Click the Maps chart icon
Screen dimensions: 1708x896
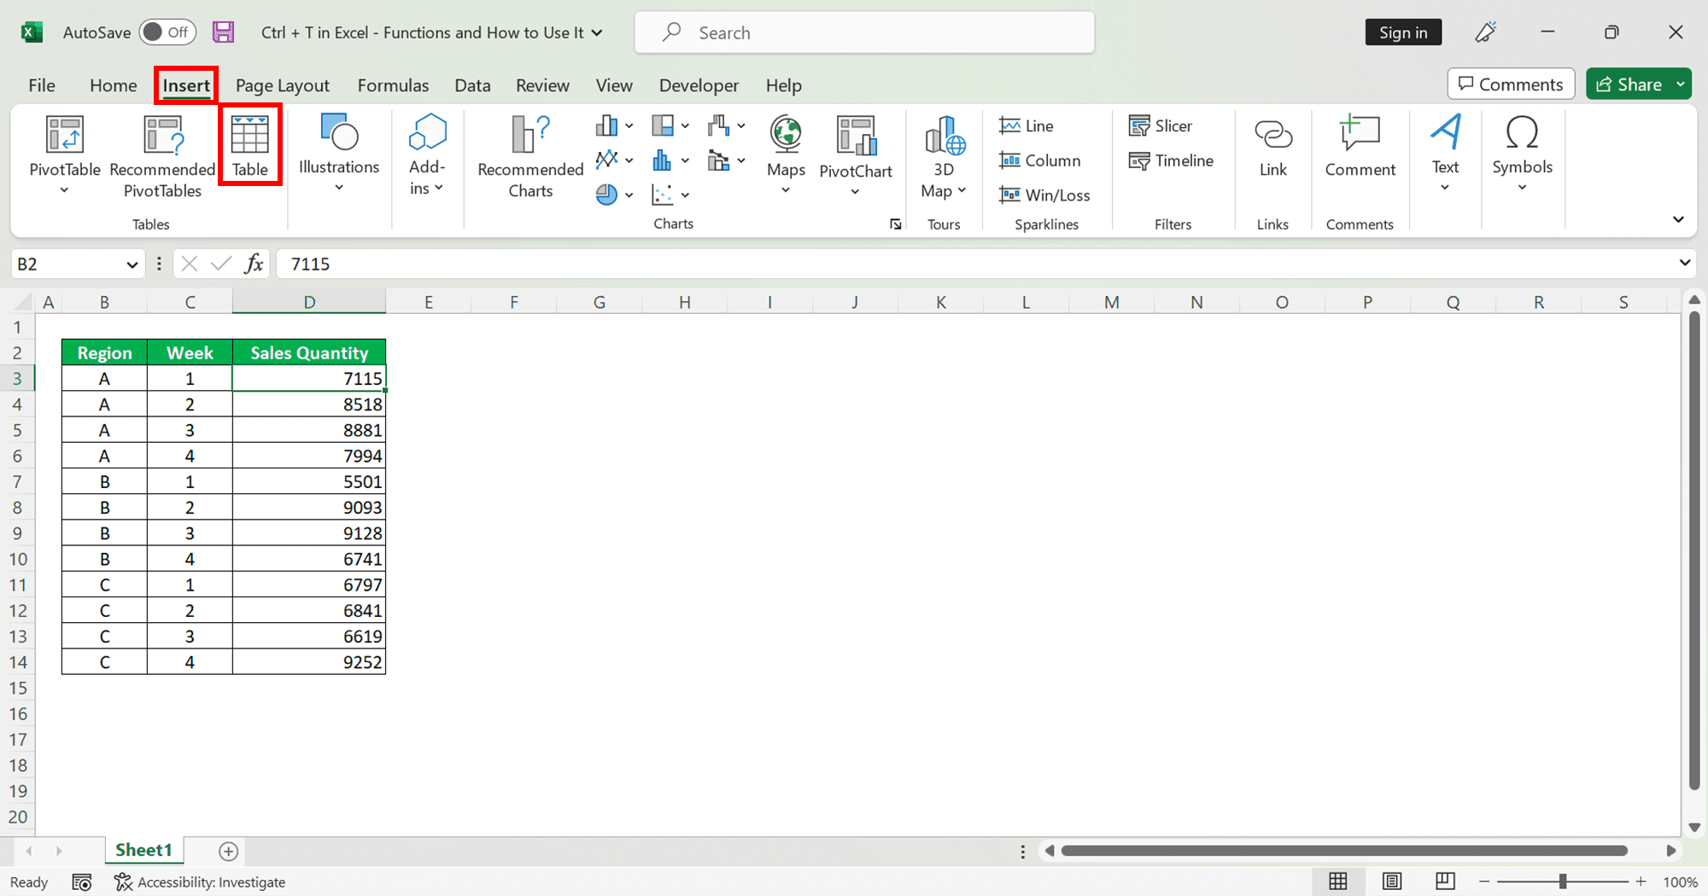(x=786, y=135)
